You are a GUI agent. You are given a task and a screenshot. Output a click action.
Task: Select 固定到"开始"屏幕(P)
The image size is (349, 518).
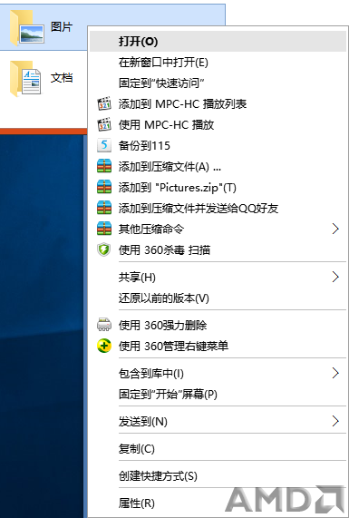pyautogui.click(x=218, y=394)
